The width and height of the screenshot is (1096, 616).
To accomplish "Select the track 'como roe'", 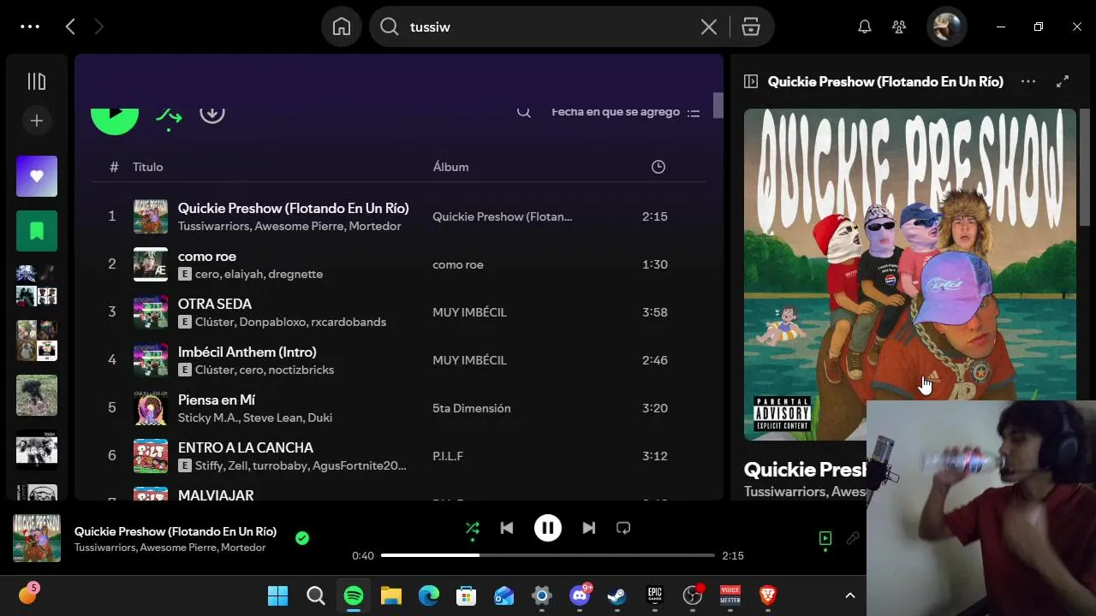I will pyautogui.click(x=207, y=256).
